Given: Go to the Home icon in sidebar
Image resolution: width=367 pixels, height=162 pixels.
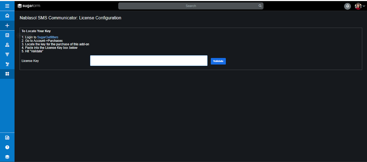Looking at the screenshot, I should (7, 16).
